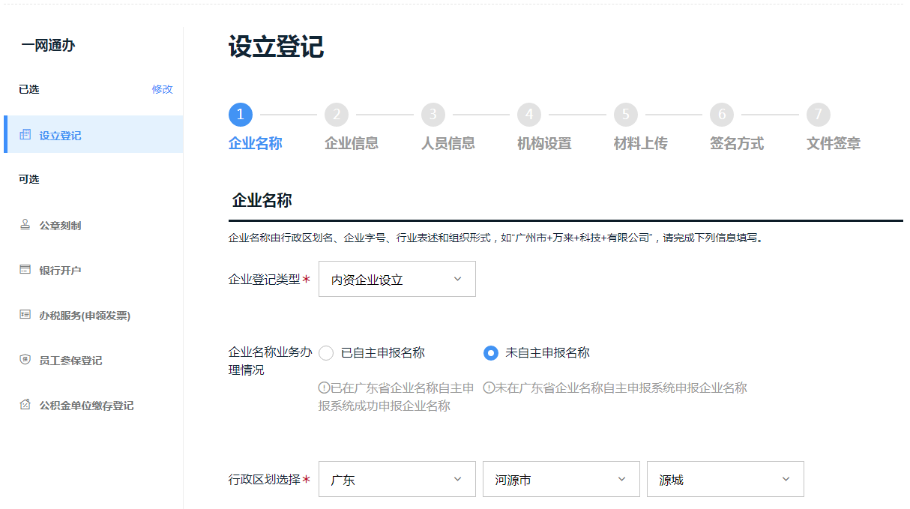
Task: Go to the 人员信息 step label
Action: 448,143
